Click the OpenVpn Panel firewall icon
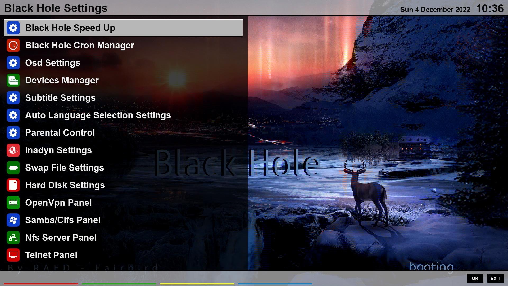The width and height of the screenshot is (508, 286). coord(13,203)
